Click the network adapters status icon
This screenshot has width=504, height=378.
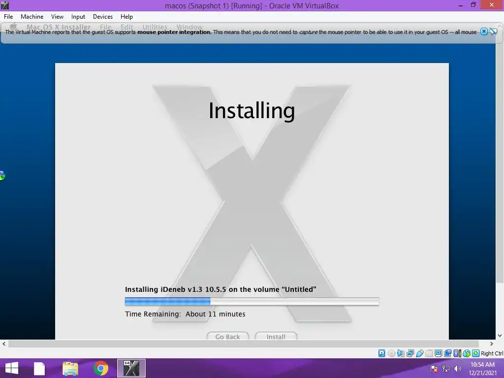pyautogui.click(x=410, y=353)
